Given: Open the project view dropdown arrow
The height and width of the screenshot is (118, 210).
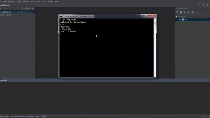Looking at the screenshot, I should point(6,9).
